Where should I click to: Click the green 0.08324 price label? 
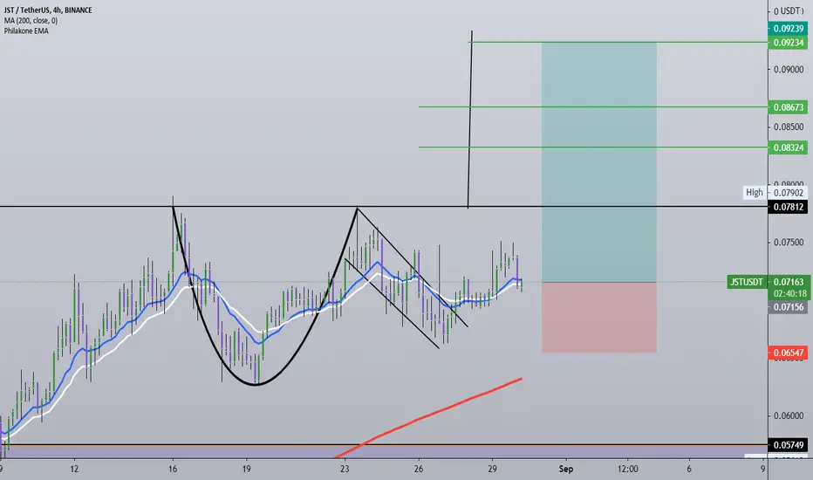[x=788, y=147]
